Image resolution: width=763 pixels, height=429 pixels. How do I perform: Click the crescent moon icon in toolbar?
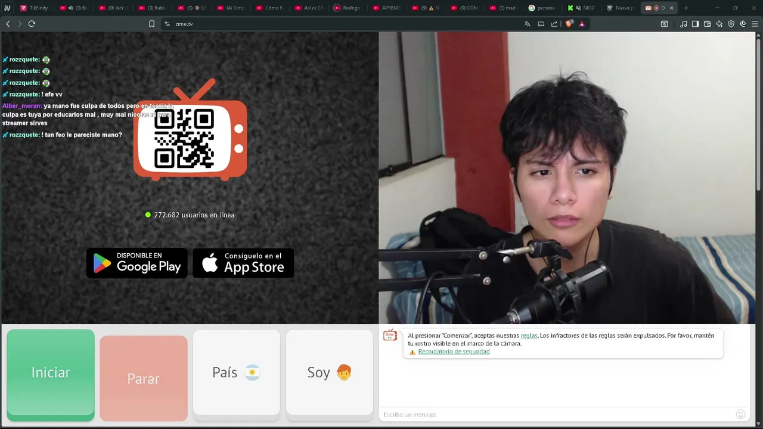click(x=743, y=24)
